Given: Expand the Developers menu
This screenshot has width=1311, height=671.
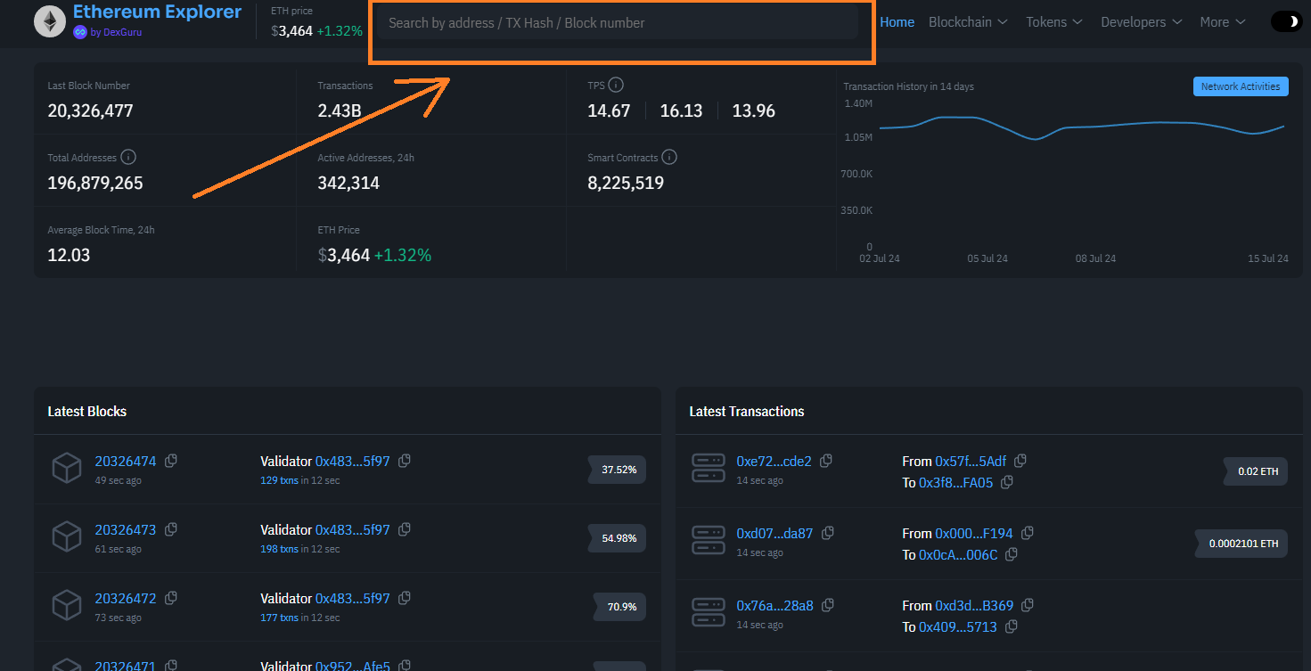Looking at the screenshot, I should click(x=1142, y=21).
